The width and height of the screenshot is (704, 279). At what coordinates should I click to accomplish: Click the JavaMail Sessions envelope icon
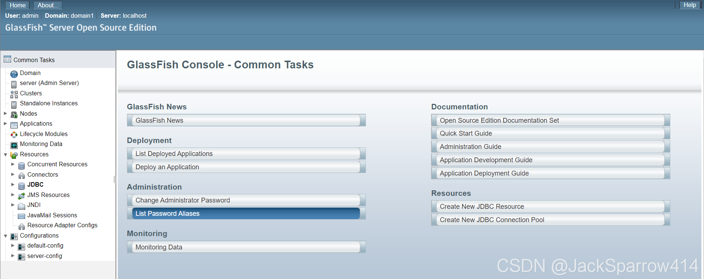[x=21, y=216]
